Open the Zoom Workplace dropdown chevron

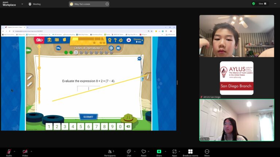(x=22, y=4)
